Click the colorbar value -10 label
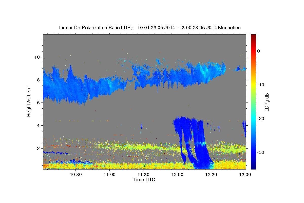Image resolution: width=304 pixels, height=203 pixels. [261, 85]
